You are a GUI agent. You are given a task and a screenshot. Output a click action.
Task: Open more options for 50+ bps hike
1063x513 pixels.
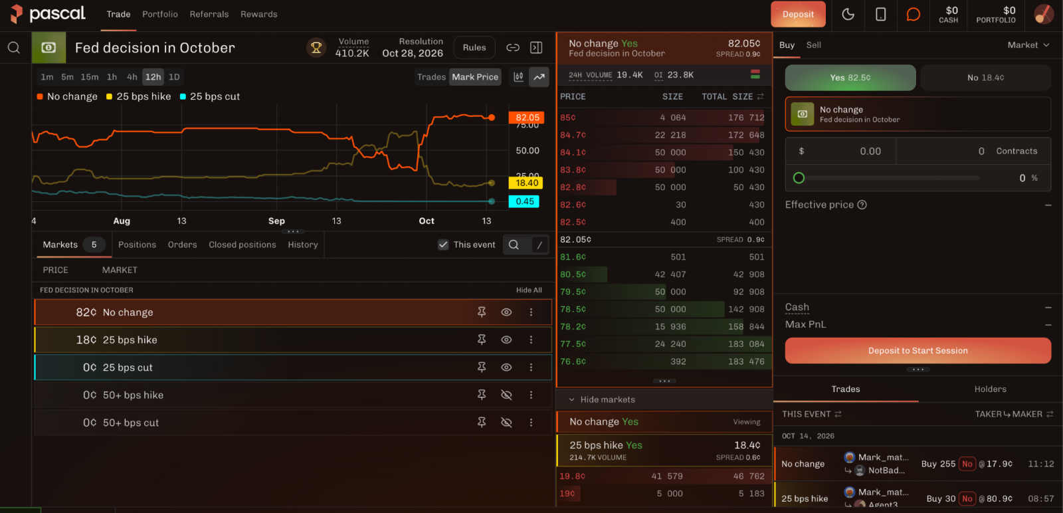pyautogui.click(x=531, y=395)
